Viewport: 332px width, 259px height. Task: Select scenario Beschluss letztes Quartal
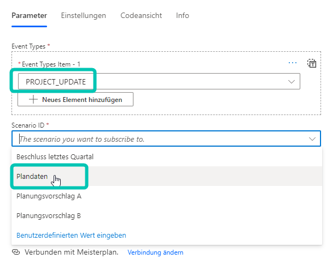point(167,157)
